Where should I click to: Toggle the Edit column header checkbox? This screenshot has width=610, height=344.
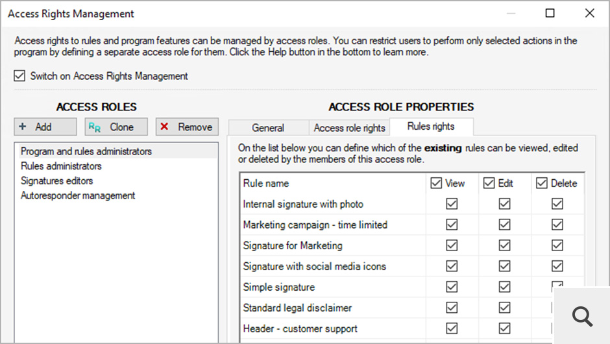point(489,183)
